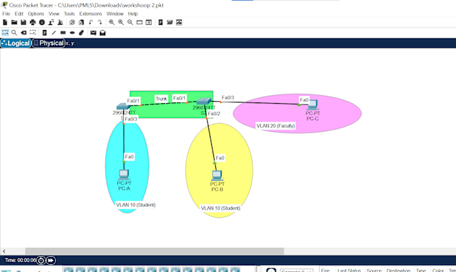The width and height of the screenshot is (456, 272).
Task: Add a Complex PDU open envelope
Action: tap(103, 33)
